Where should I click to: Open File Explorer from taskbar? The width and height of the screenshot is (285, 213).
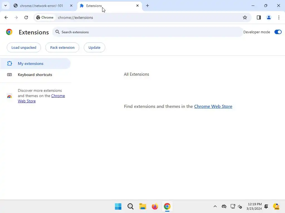click(143, 206)
